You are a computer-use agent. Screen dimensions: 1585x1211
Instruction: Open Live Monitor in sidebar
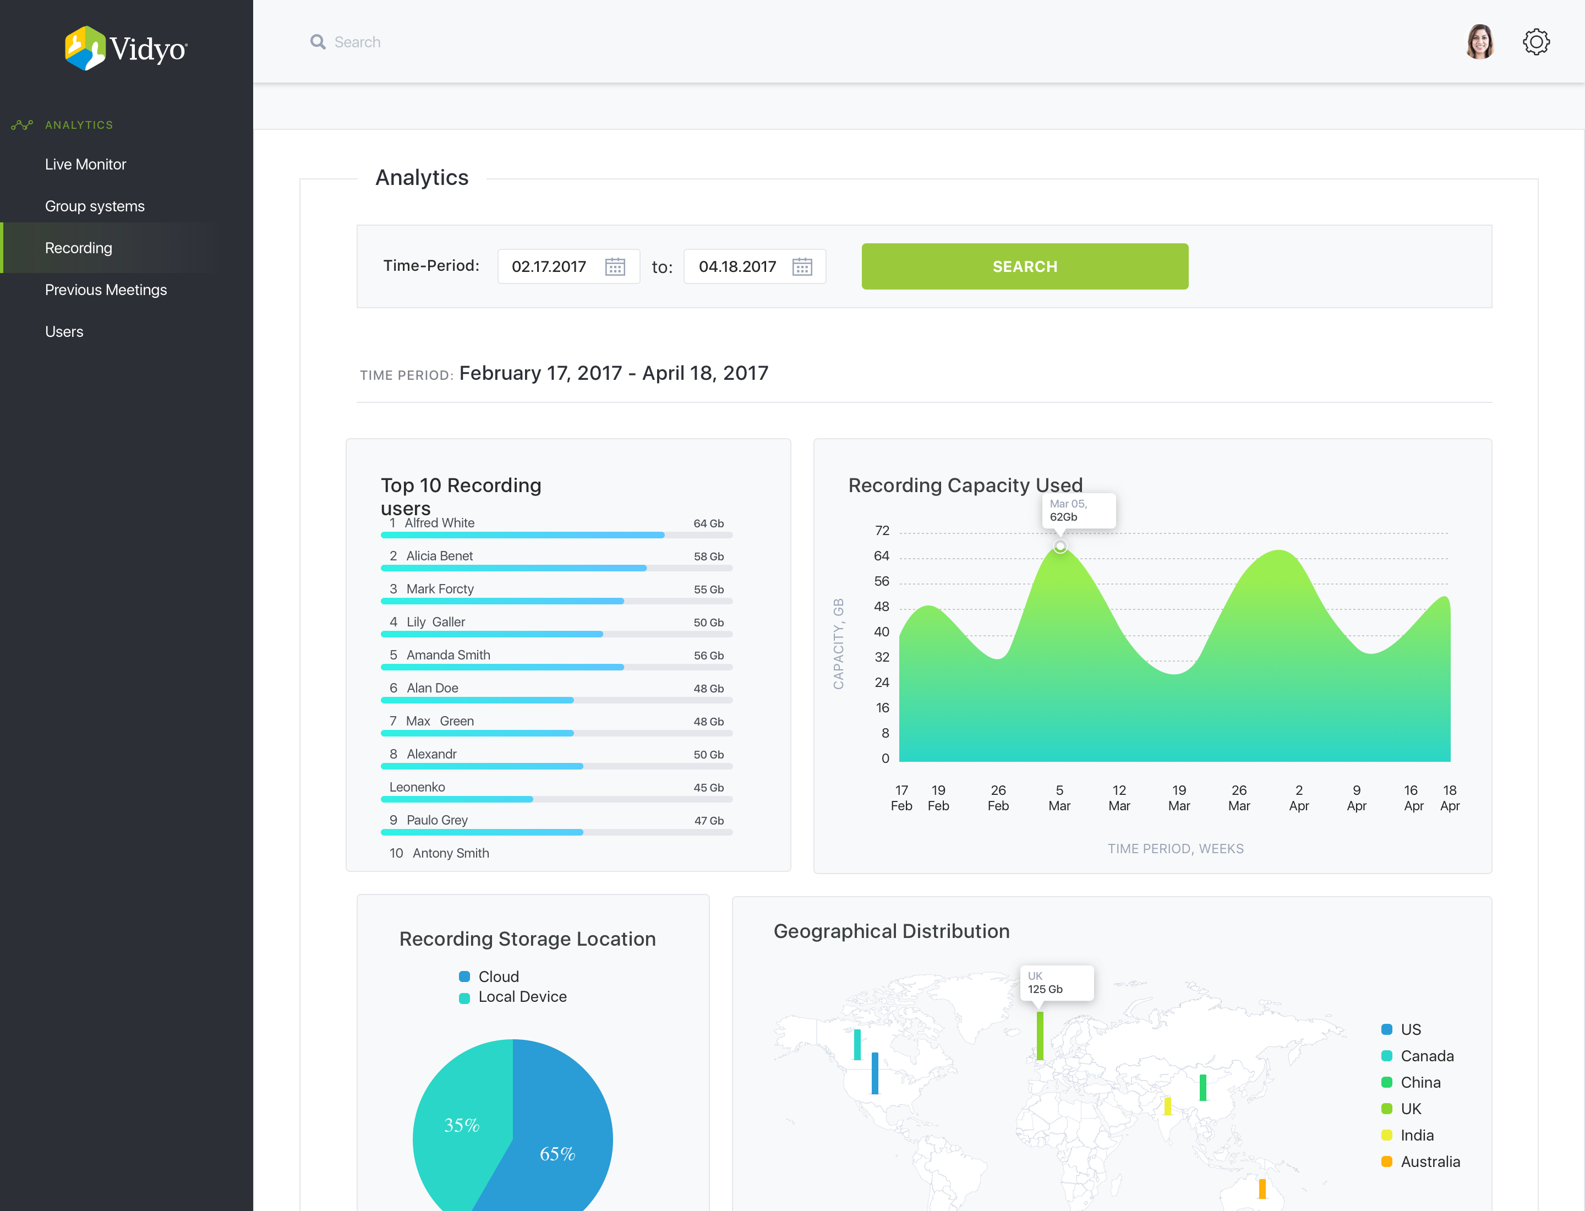(x=86, y=165)
